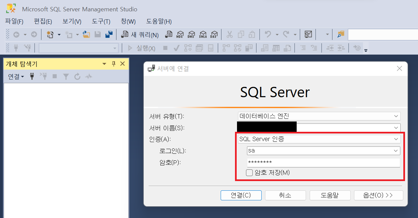Open the New Project dropdown arrow

click(59, 34)
